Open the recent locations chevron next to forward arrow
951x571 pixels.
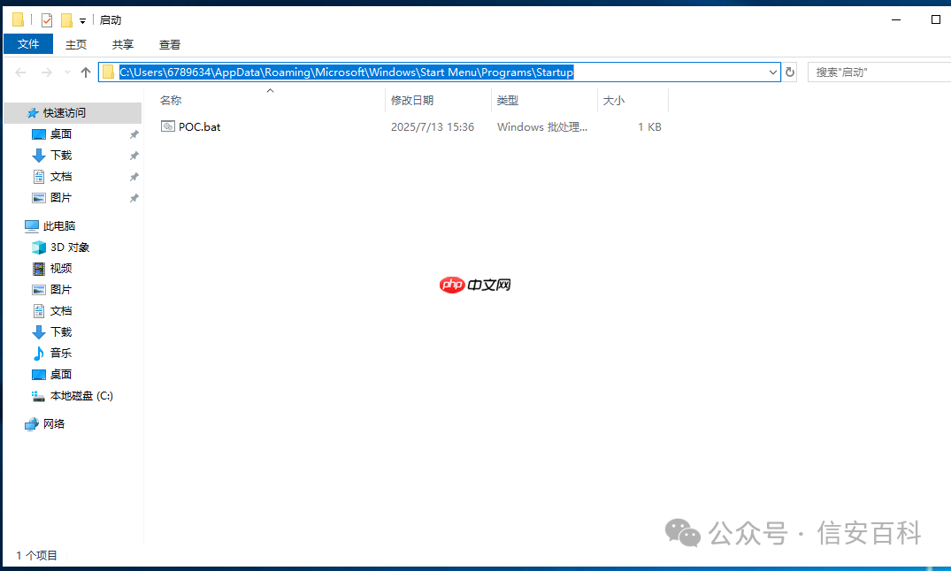click(66, 72)
